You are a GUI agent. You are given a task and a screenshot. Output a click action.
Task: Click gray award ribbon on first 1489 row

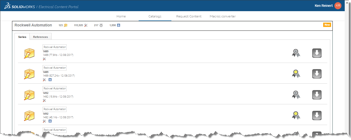coord(296,53)
